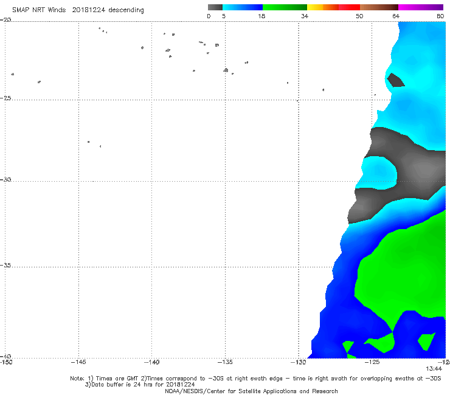Click the latitude label -35
Image resolution: width=450 pixels, height=395 pixels.
tap(5, 266)
